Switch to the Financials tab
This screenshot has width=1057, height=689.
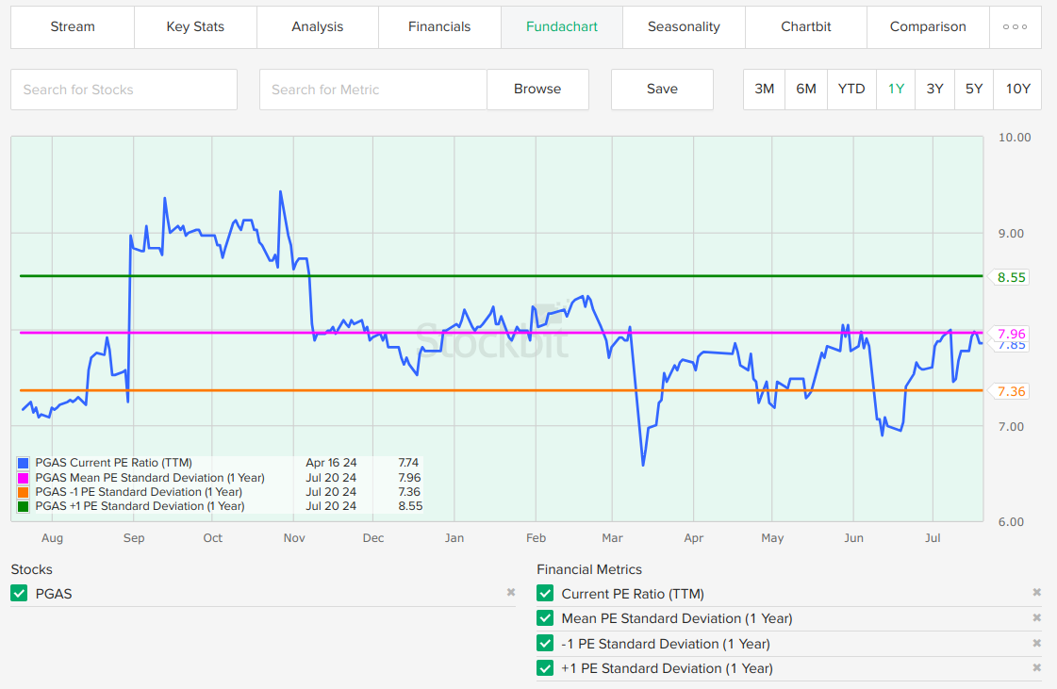pyautogui.click(x=439, y=26)
